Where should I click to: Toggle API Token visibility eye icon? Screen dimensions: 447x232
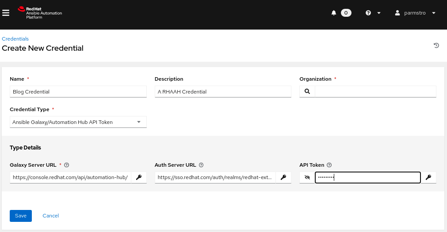(x=307, y=177)
